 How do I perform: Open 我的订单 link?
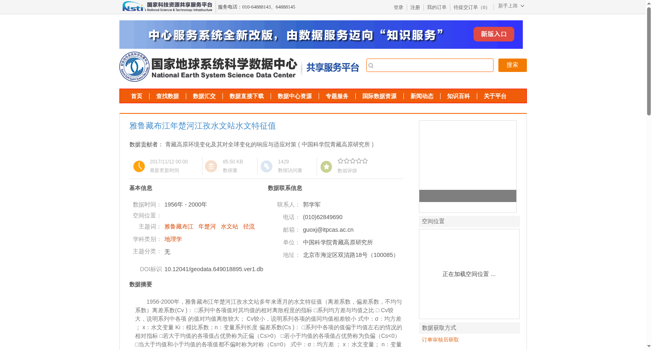pyautogui.click(x=436, y=7)
